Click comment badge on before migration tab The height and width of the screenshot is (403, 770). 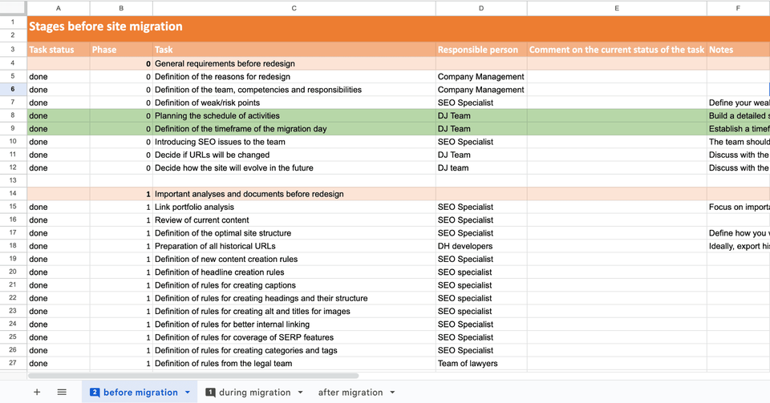95,393
